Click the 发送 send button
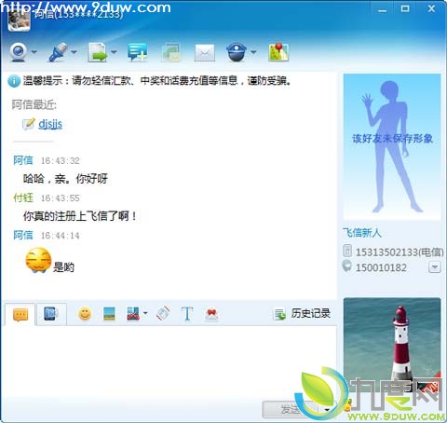447x423 pixels. click(290, 410)
